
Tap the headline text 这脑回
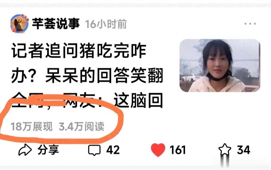click(138, 100)
